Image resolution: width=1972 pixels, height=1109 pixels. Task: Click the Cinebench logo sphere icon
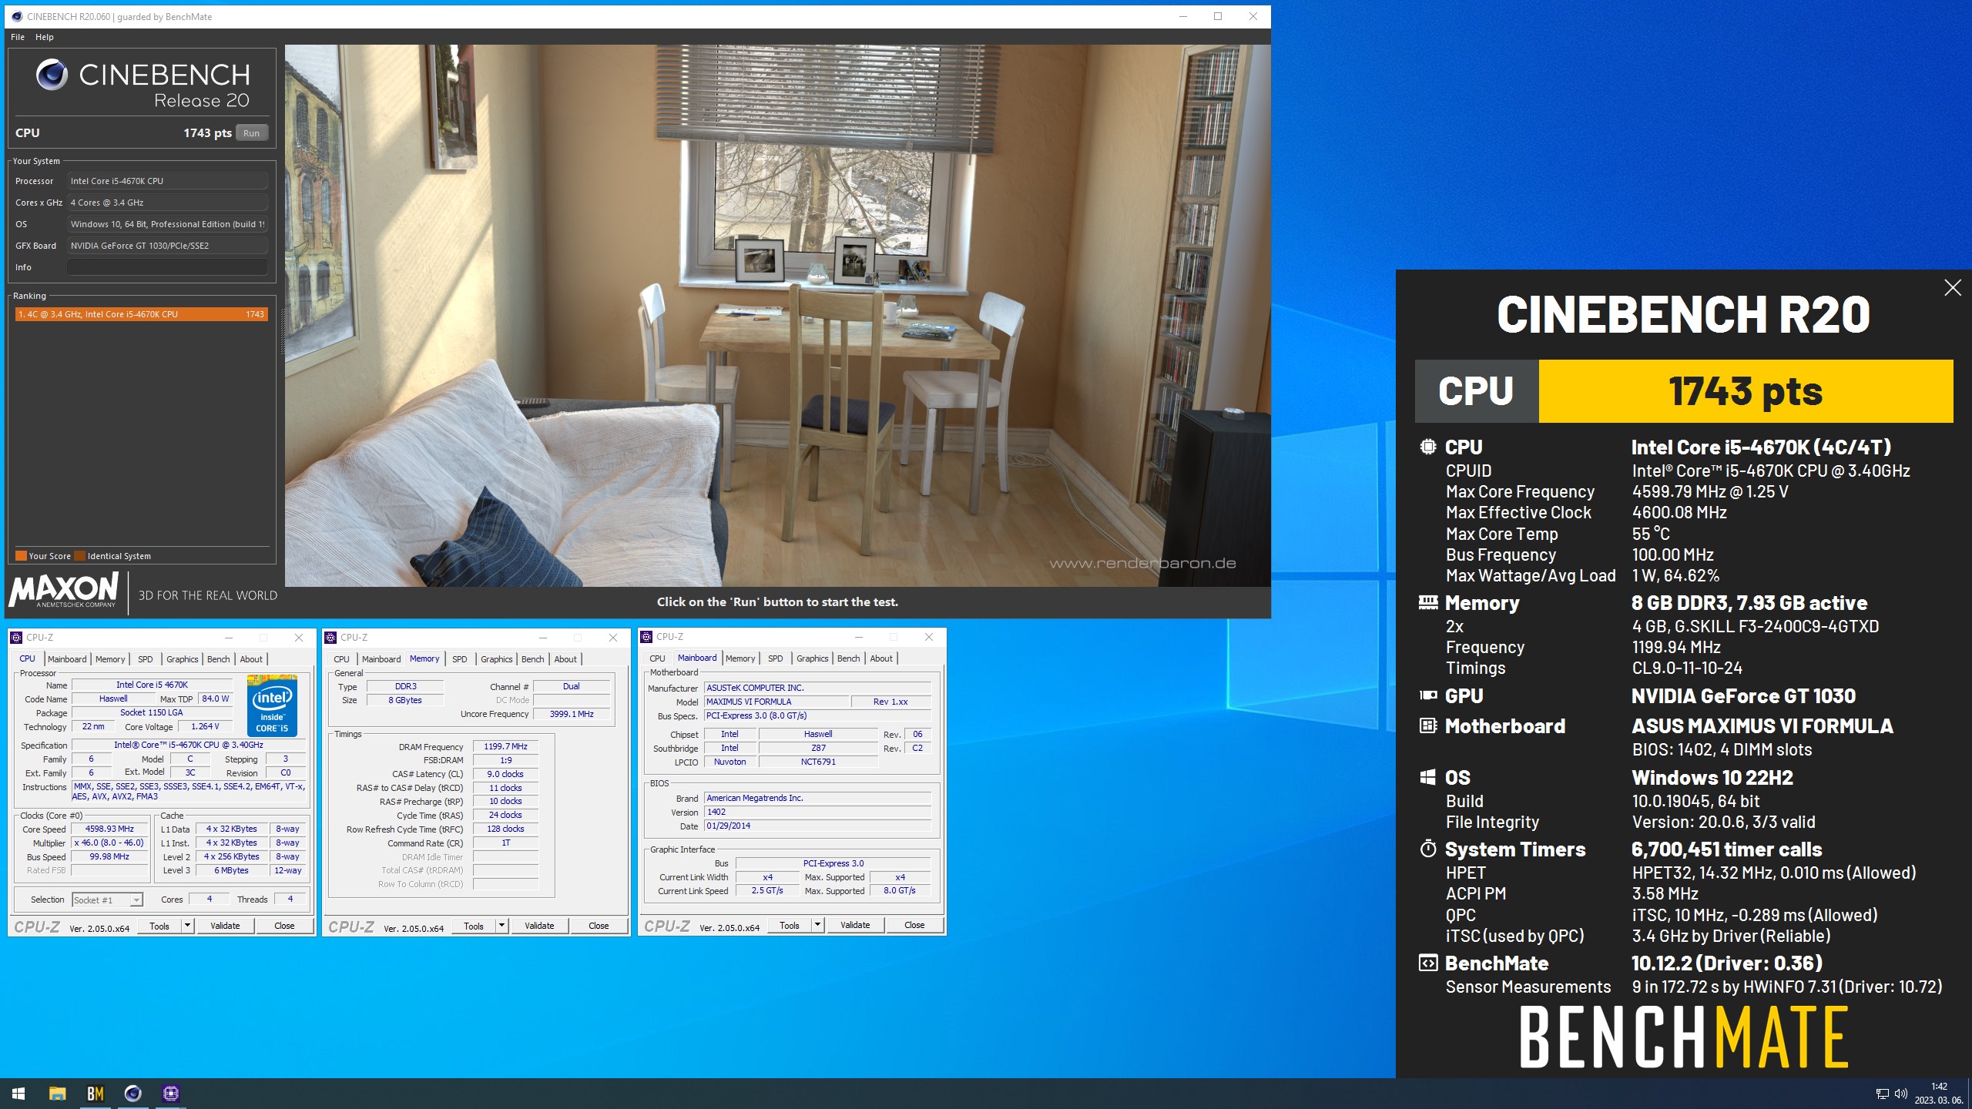click(52, 75)
